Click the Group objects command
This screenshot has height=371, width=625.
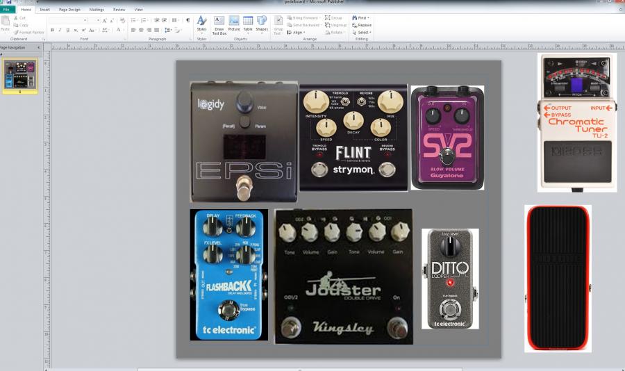(x=333, y=18)
